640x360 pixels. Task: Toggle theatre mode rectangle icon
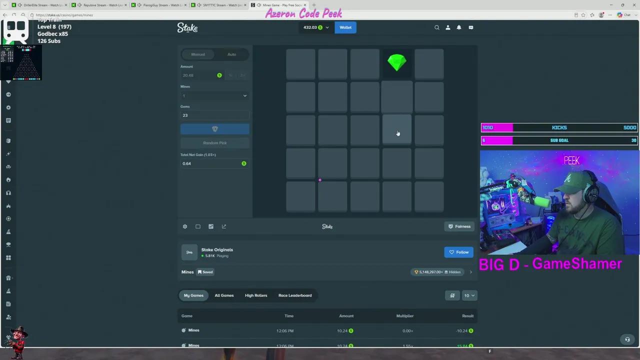coord(198,226)
